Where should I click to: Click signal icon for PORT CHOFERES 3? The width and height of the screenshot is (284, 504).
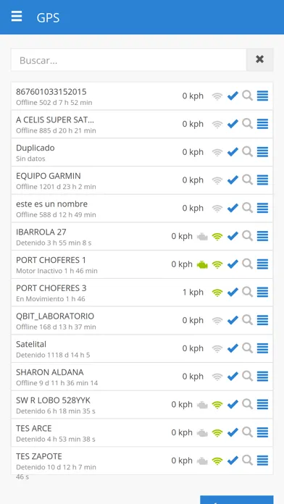coord(217,293)
